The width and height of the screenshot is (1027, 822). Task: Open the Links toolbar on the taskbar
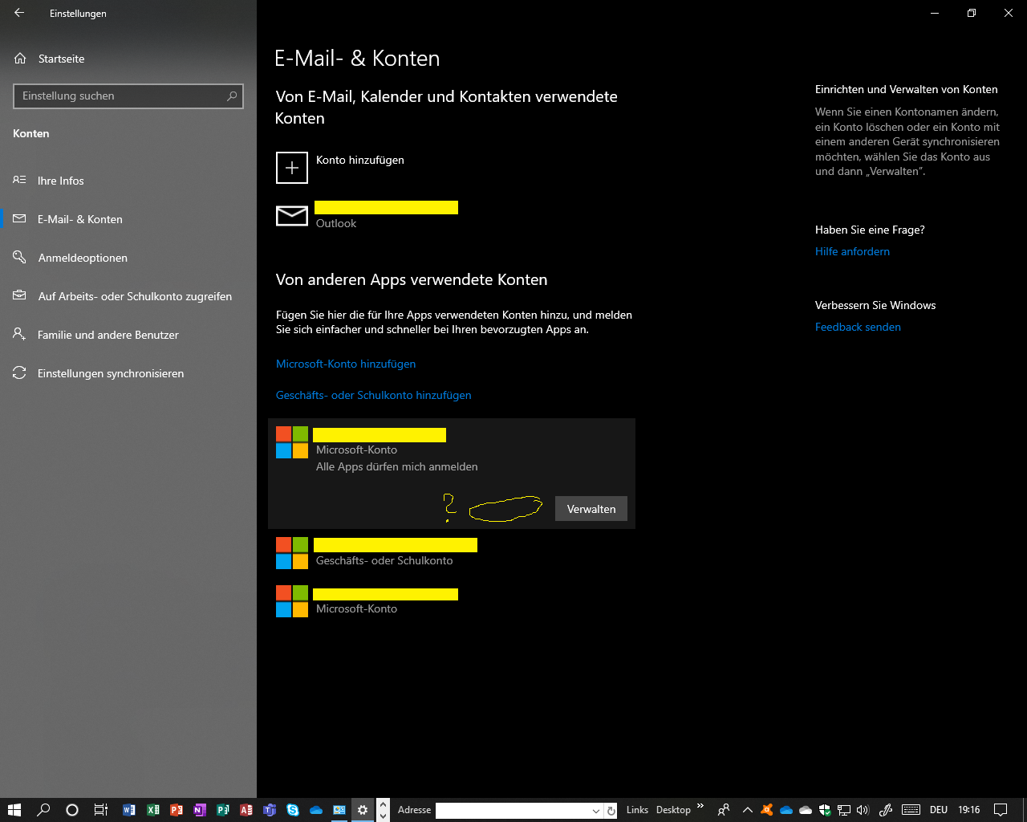click(x=637, y=810)
